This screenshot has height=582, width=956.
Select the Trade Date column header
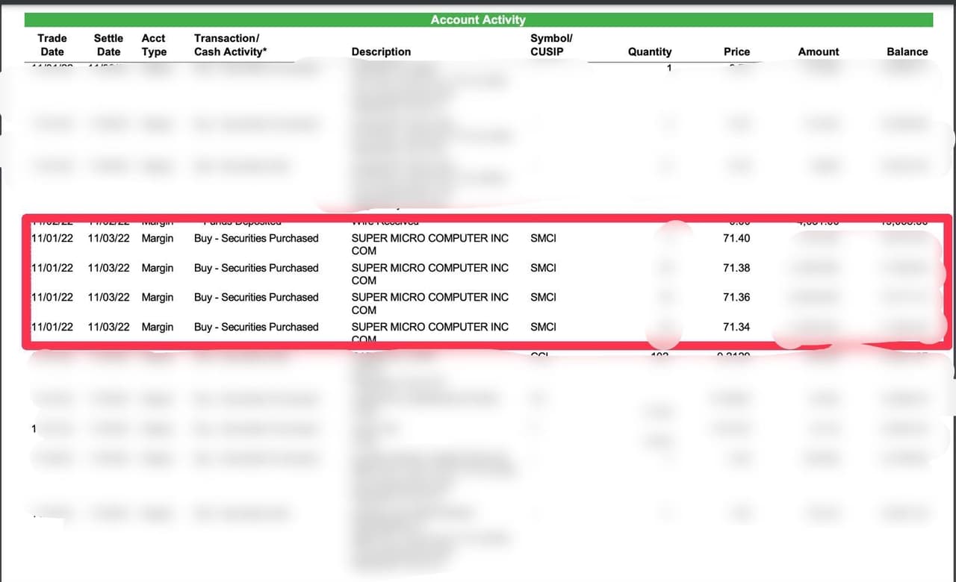[52, 45]
